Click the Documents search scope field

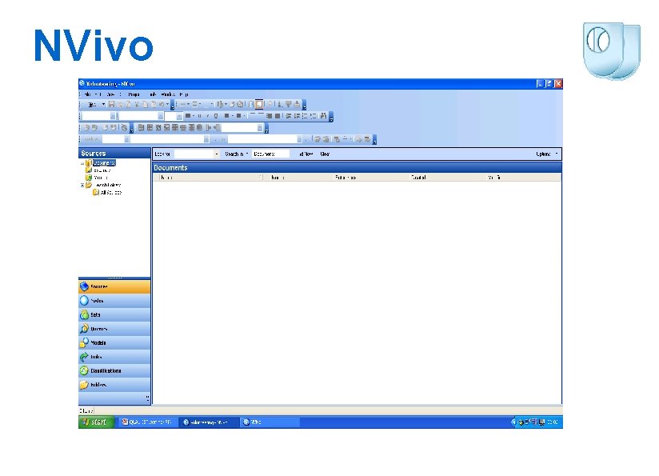click(270, 154)
